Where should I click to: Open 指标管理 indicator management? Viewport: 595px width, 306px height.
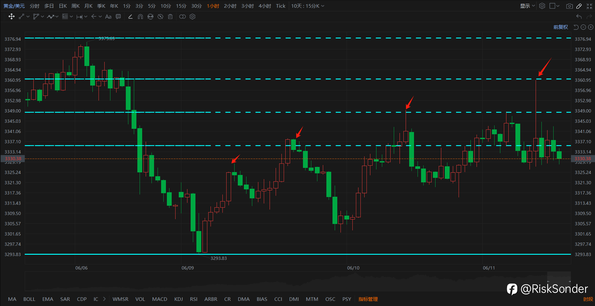(368, 299)
